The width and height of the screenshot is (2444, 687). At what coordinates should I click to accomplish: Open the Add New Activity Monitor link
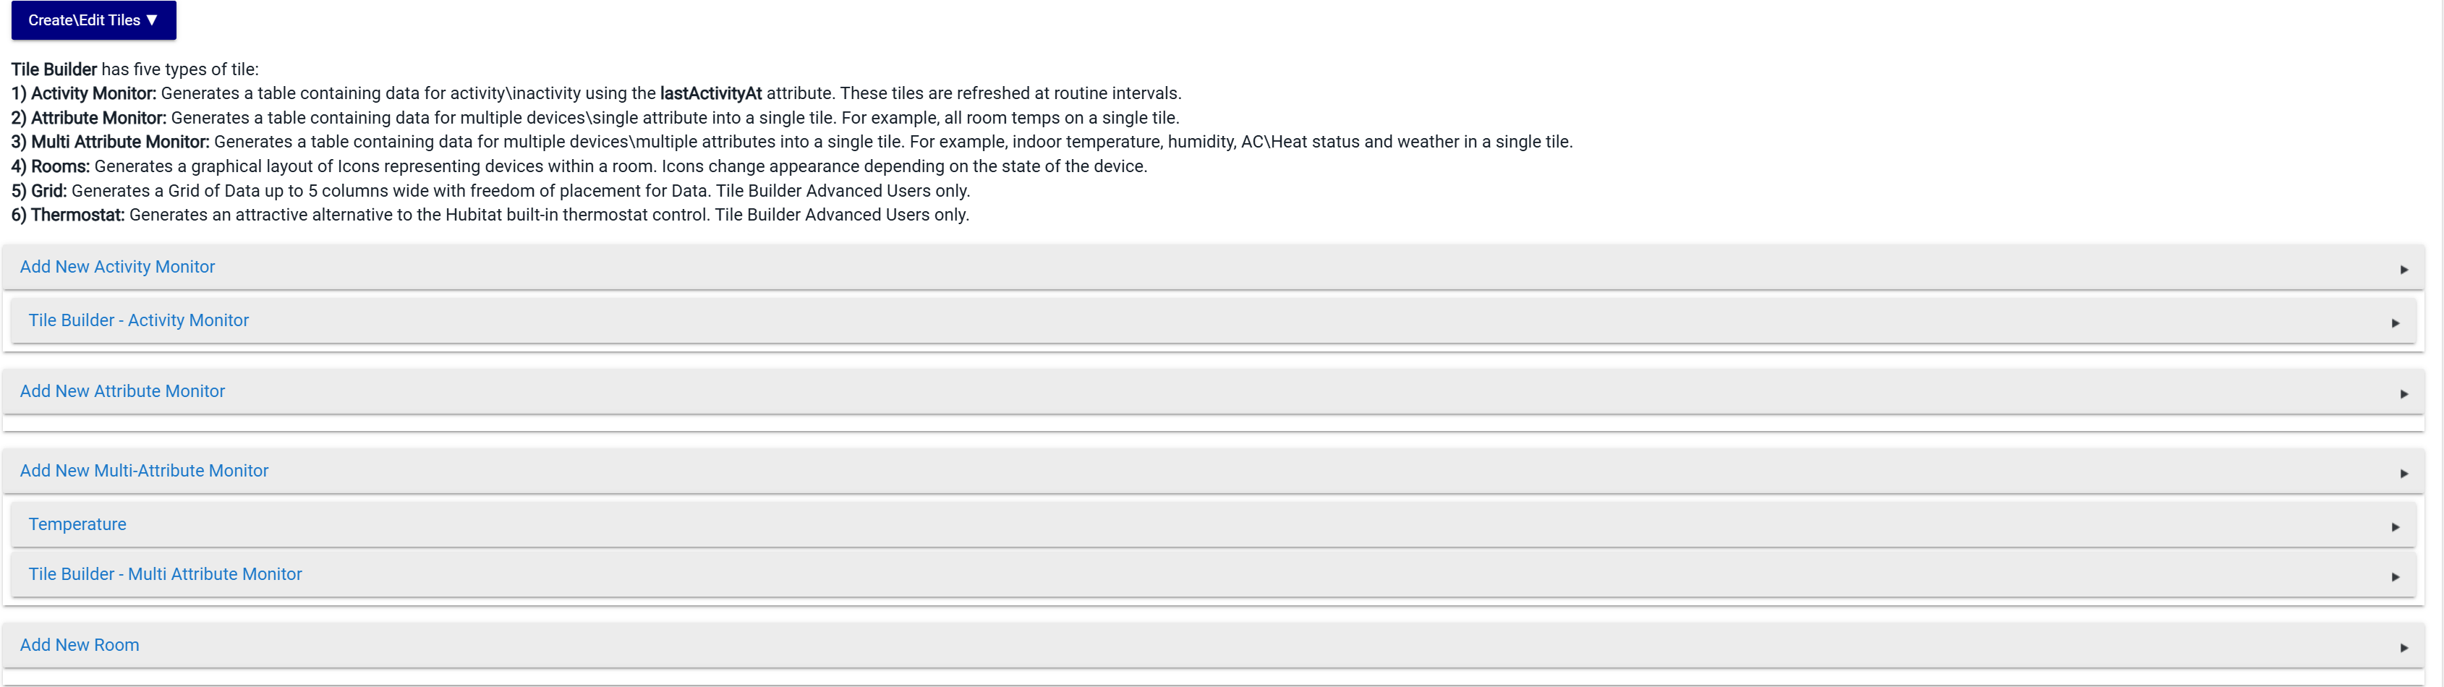point(118,267)
